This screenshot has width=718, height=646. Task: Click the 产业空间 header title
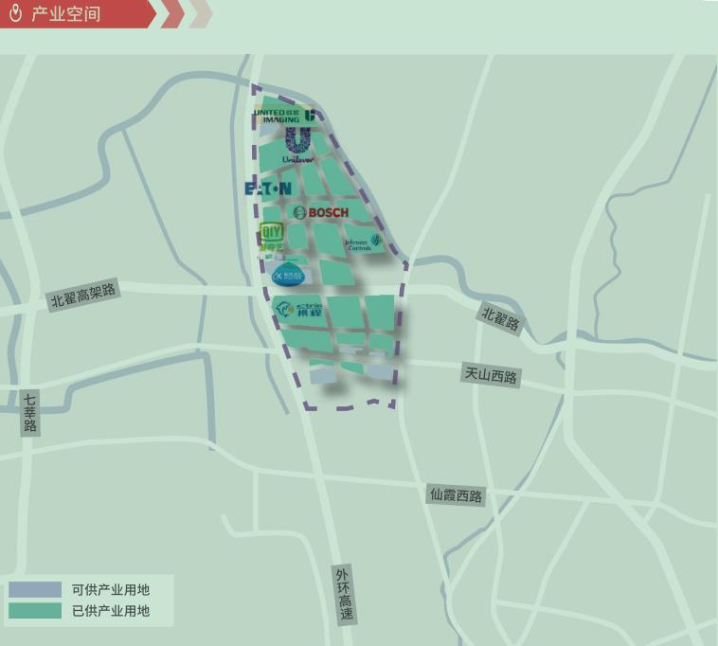pyautogui.click(x=65, y=14)
